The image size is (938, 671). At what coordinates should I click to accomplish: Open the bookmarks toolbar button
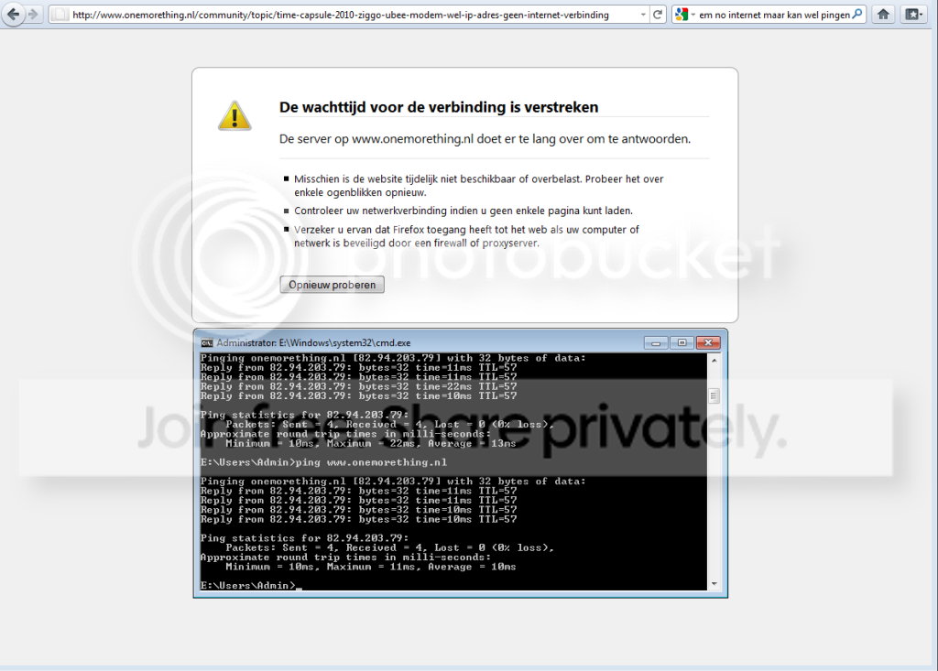point(913,15)
